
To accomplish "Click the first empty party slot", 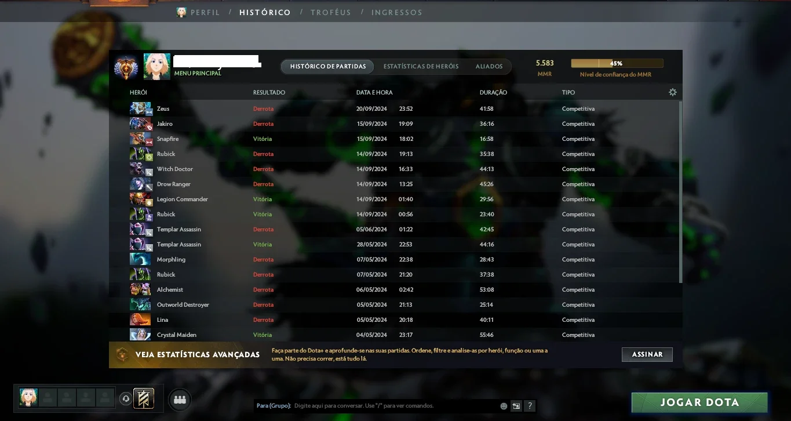I will point(48,397).
